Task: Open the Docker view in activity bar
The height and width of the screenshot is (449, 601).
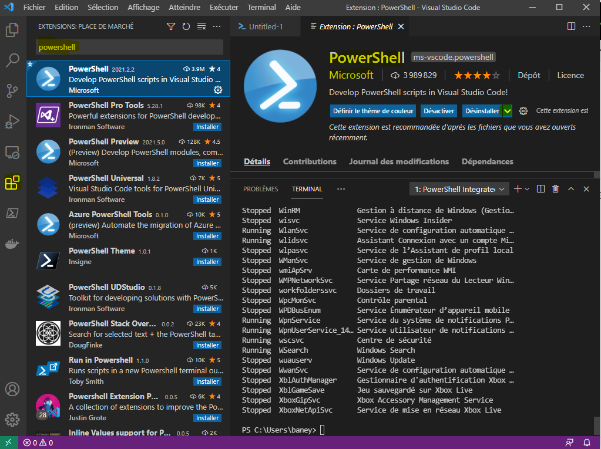Action: [12, 244]
